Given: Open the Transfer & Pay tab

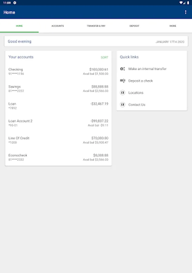Looking at the screenshot, I should [x=96, y=26].
